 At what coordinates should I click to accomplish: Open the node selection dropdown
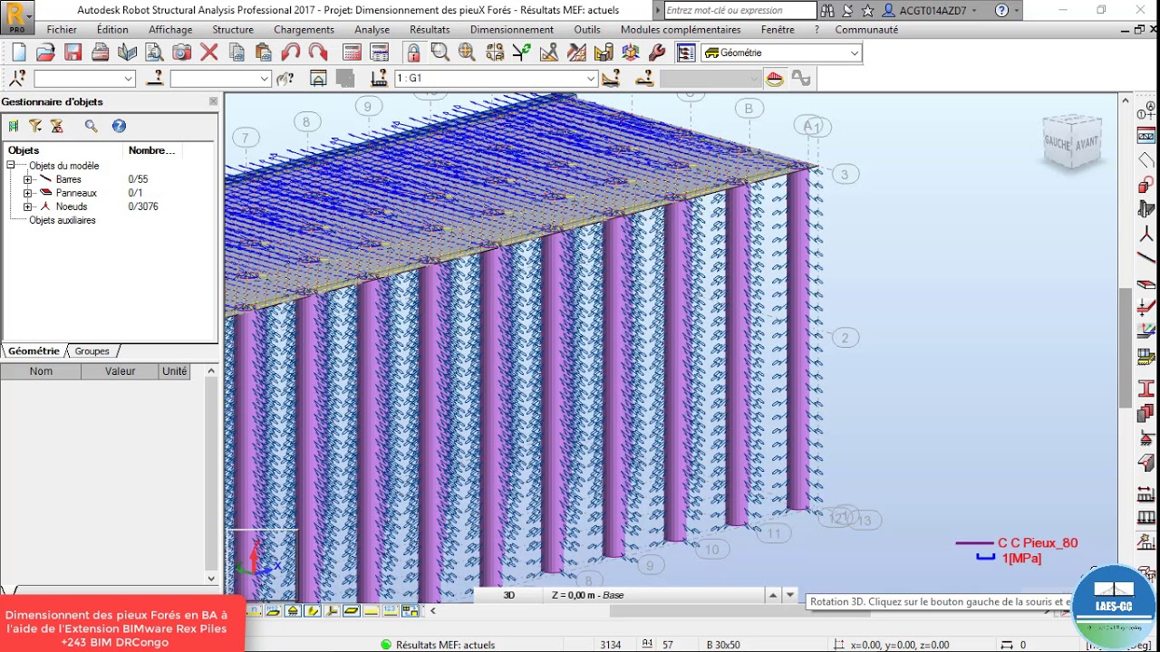tap(128, 79)
